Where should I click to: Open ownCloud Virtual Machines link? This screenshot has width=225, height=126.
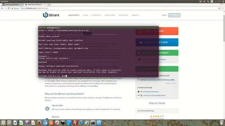click(154, 95)
